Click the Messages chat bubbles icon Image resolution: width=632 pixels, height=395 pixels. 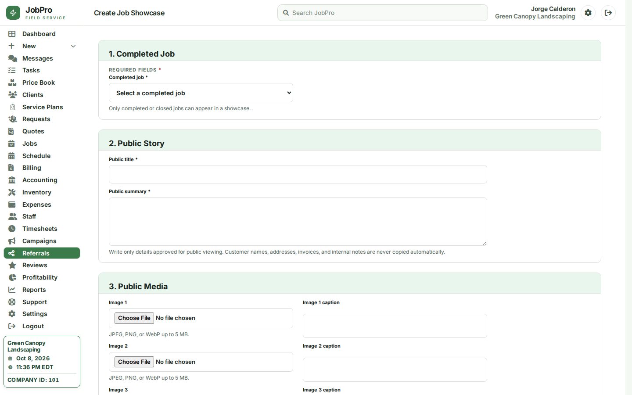click(x=12, y=58)
